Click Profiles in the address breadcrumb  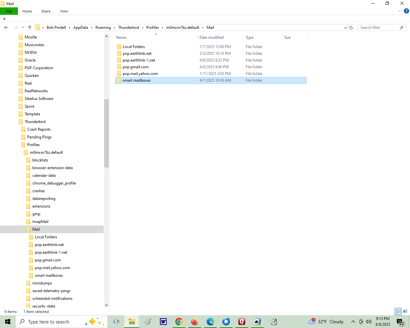[x=152, y=28]
